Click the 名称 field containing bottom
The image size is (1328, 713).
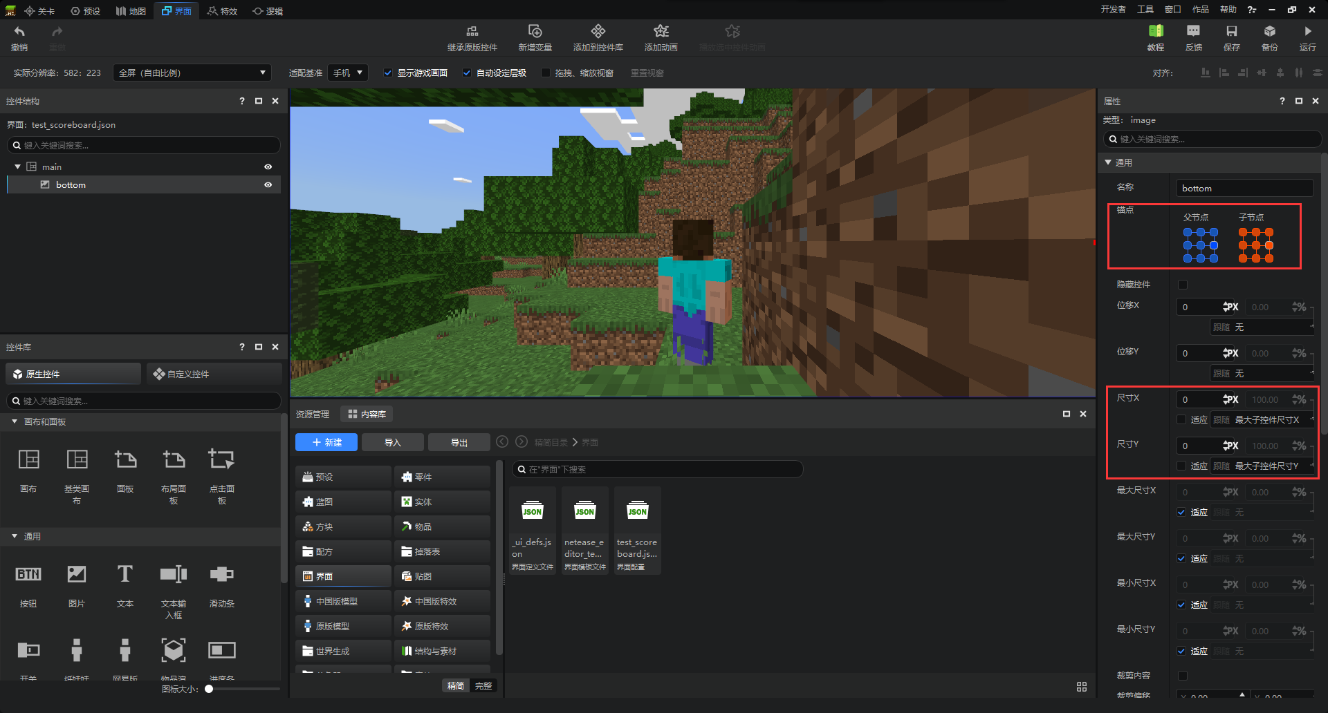[1244, 188]
